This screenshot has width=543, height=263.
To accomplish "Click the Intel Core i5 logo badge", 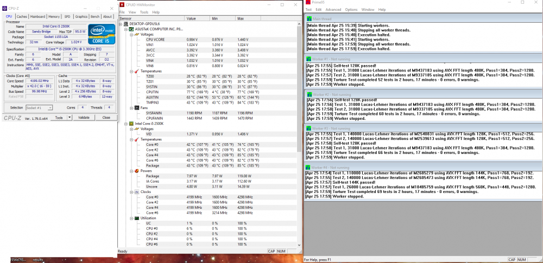I will coord(101,34).
